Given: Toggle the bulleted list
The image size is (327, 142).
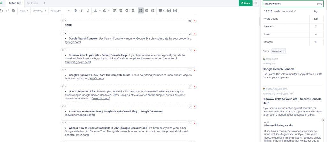Looking at the screenshot, I should click(141, 10).
